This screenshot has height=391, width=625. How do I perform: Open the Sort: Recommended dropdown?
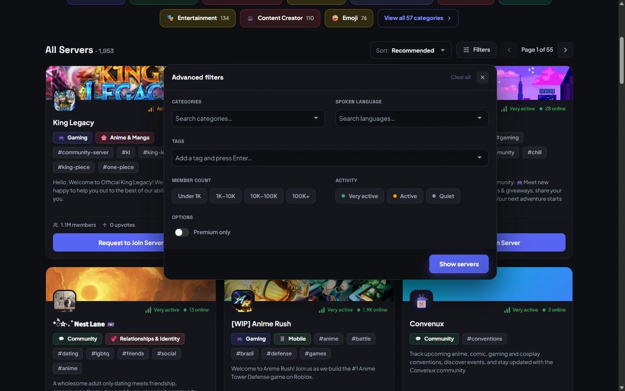point(411,50)
